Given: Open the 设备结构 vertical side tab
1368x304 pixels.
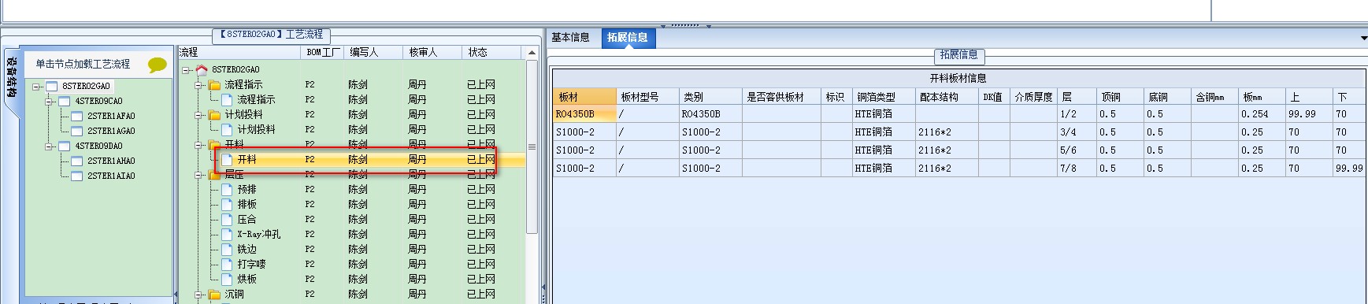Looking at the screenshot, I should [x=11, y=77].
